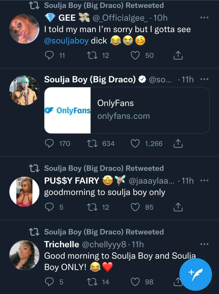
Task: Reply to the OnlyFans link tweet
Action: point(50,143)
